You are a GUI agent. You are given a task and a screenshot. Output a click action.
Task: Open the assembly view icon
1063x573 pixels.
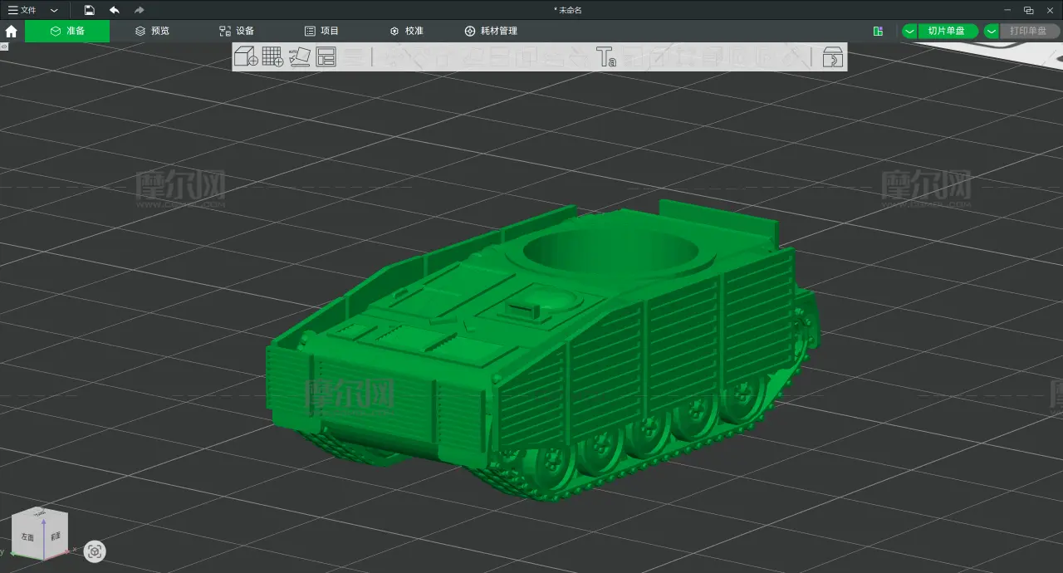pos(832,56)
